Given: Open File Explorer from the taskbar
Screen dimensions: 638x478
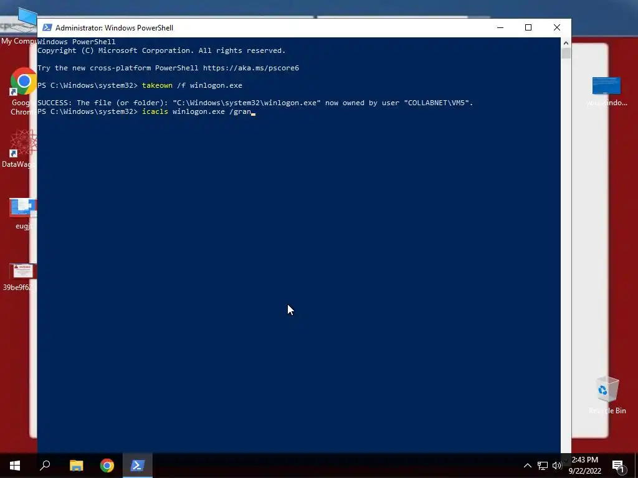Looking at the screenshot, I should coord(76,466).
